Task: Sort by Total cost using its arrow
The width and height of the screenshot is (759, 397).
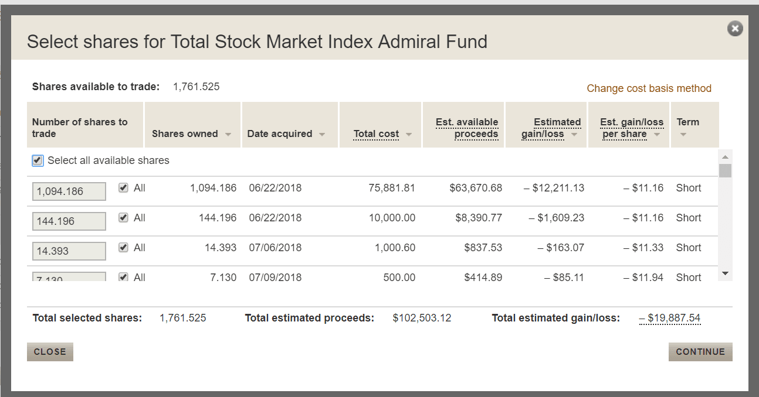Action: point(409,135)
